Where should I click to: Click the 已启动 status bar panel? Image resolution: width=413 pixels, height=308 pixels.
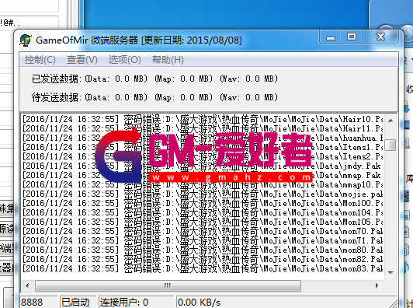point(78,302)
